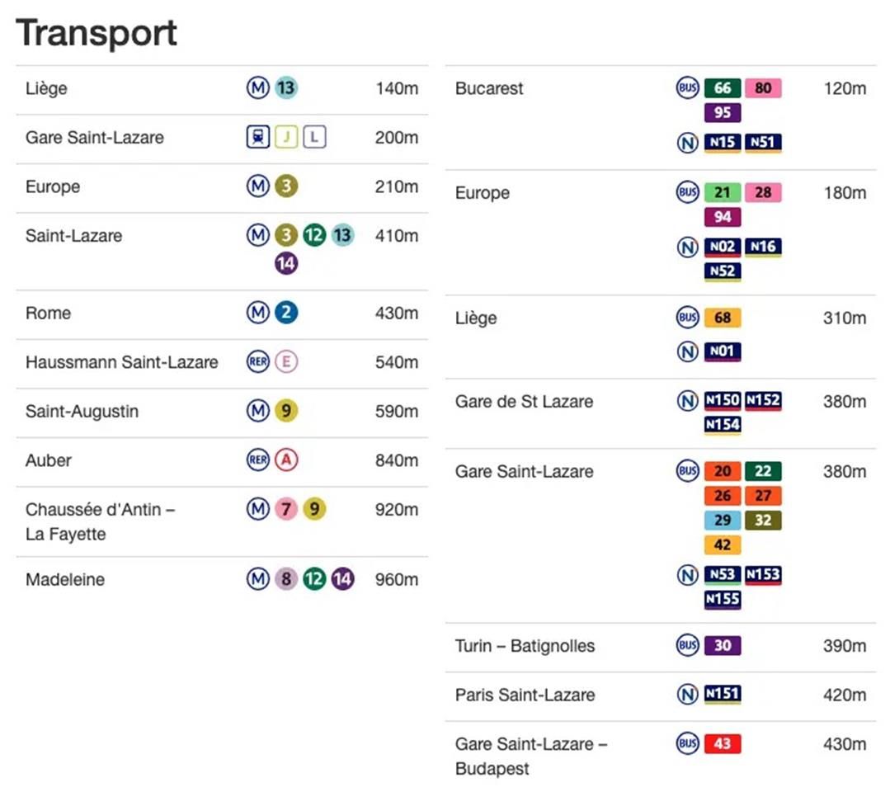Viewport: 890px width, 792px height.
Task: Click the Metro 13 icon beside Liège
Action: (285, 88)
